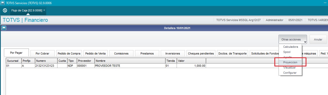The height and width of the screenshot is (95, 328).
Task: Choose Proyeccion from the menu
Action: pyautogui.click(x=291, y=62)
